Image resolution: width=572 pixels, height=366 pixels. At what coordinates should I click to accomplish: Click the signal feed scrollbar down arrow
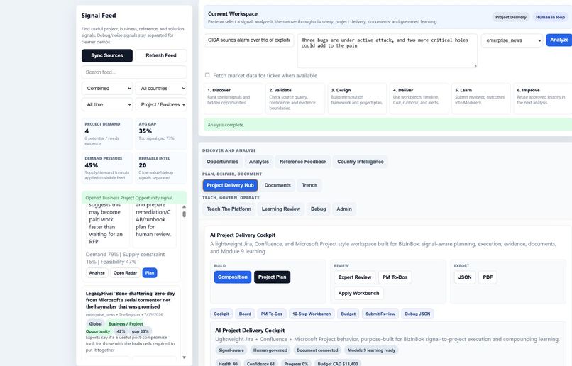(185, 357)
